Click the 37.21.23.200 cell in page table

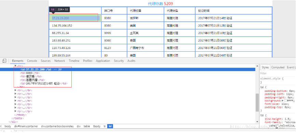point(75,18)
